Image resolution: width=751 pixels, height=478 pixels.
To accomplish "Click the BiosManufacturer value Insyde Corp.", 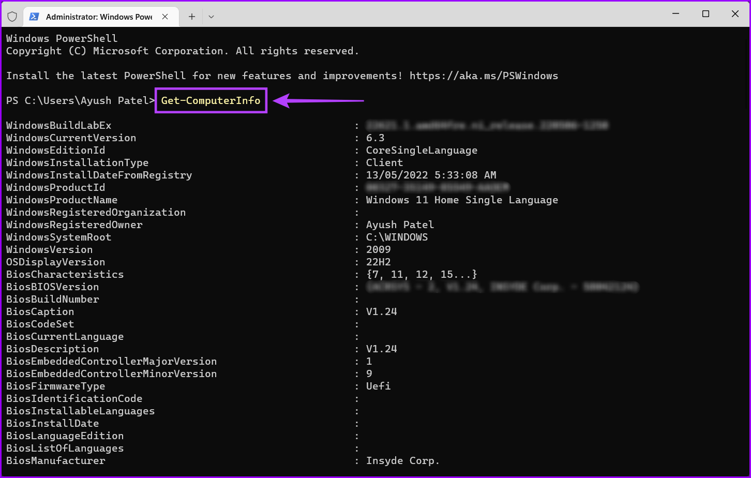I will click(x=403, y=460).
